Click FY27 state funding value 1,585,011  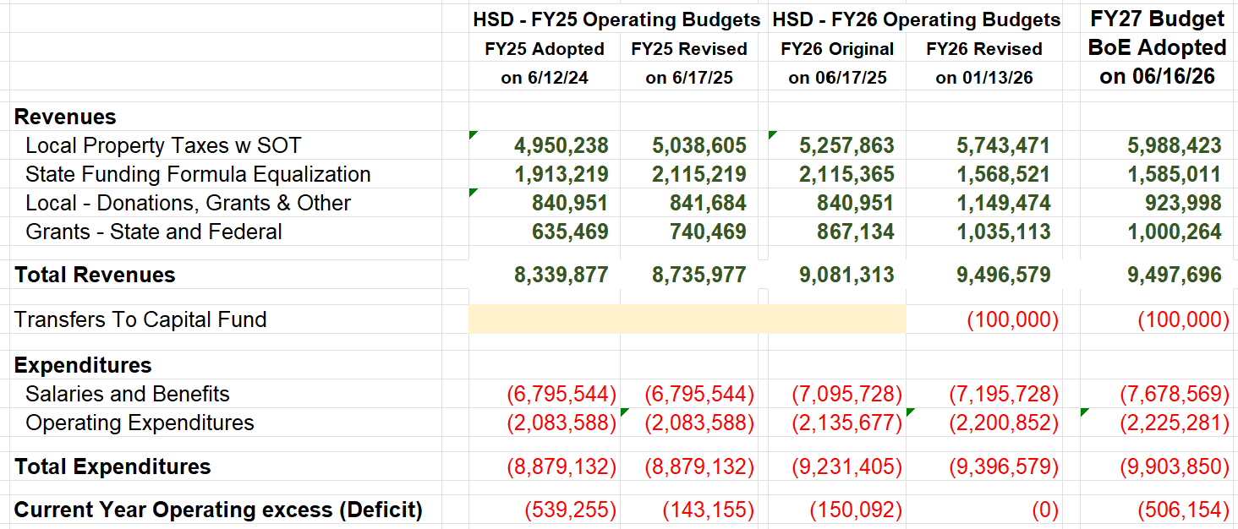click(1175, 174)
